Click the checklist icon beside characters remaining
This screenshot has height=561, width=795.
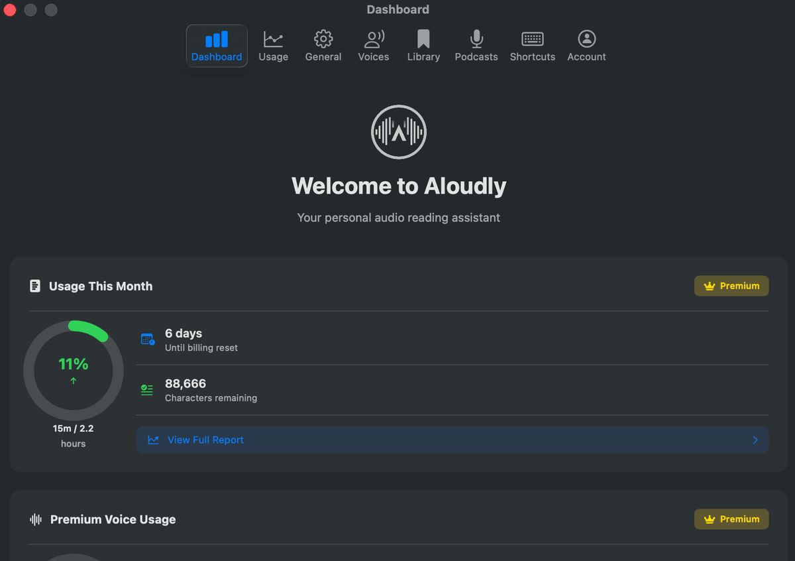[x=146, y=390]
